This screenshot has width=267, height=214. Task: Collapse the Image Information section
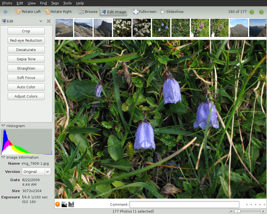3,157
